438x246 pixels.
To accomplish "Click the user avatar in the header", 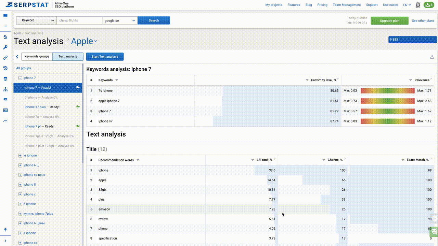I will pos(418,5).
